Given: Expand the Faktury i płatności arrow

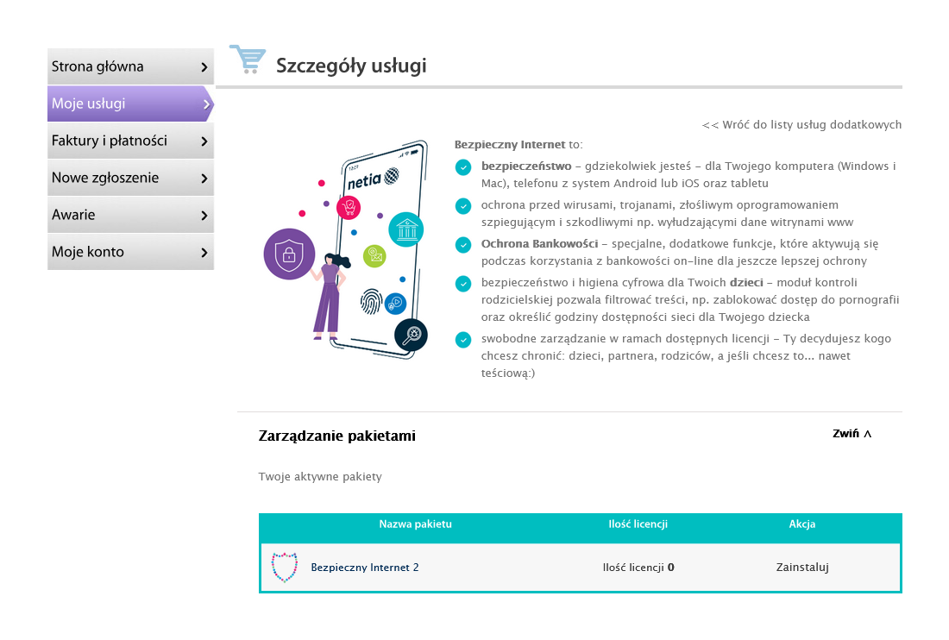Looking at the screenshot, I should pyautogui.click(x=204, y=141).
